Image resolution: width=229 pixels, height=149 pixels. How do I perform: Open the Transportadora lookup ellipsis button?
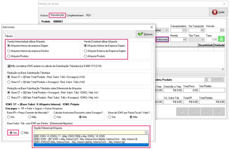(x=184, y=30)
